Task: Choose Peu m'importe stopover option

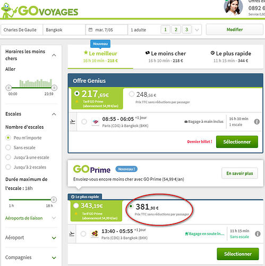Action: point(8,138)
